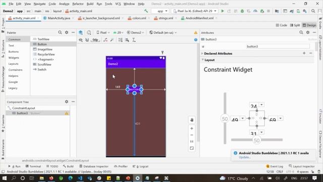
Task: Click the blue help icon on design toolbar
Action: click(196, 40)
